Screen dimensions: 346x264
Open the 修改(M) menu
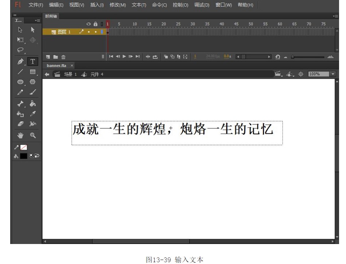117,5
